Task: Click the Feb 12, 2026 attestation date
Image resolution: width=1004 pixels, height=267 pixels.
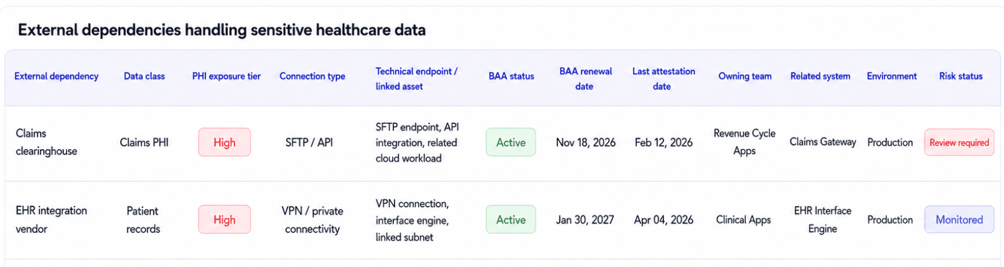Action: (663, 143)
